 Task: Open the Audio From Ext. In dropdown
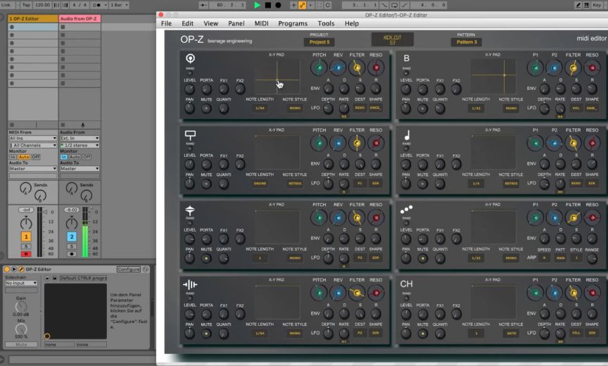[80, 139]
